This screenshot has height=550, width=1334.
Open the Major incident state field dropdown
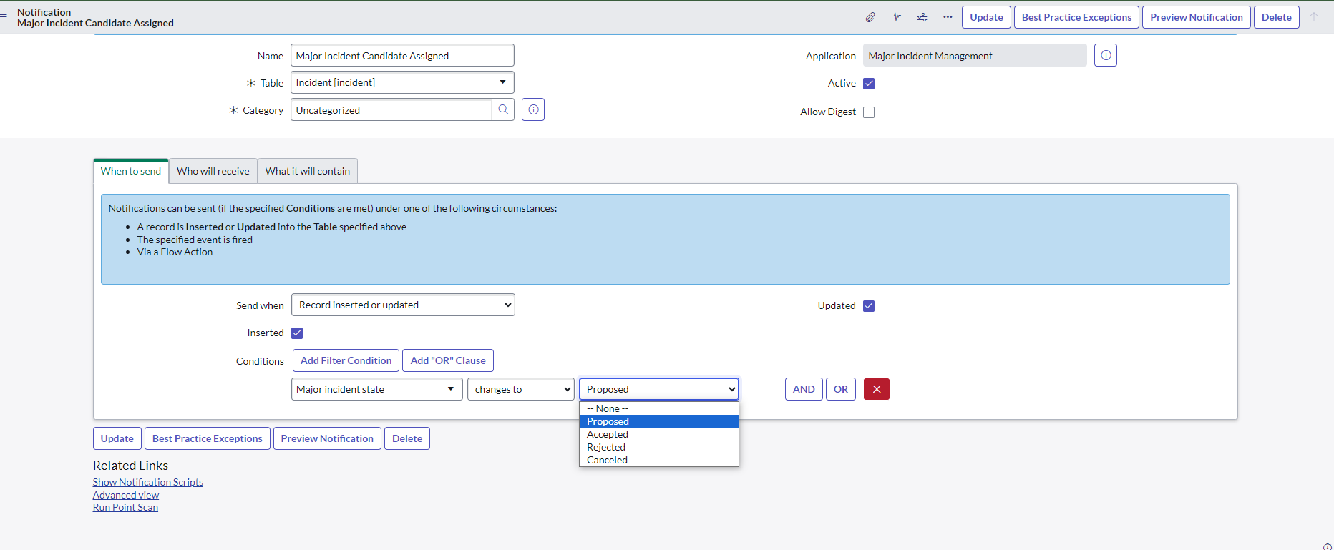[377, 389]
